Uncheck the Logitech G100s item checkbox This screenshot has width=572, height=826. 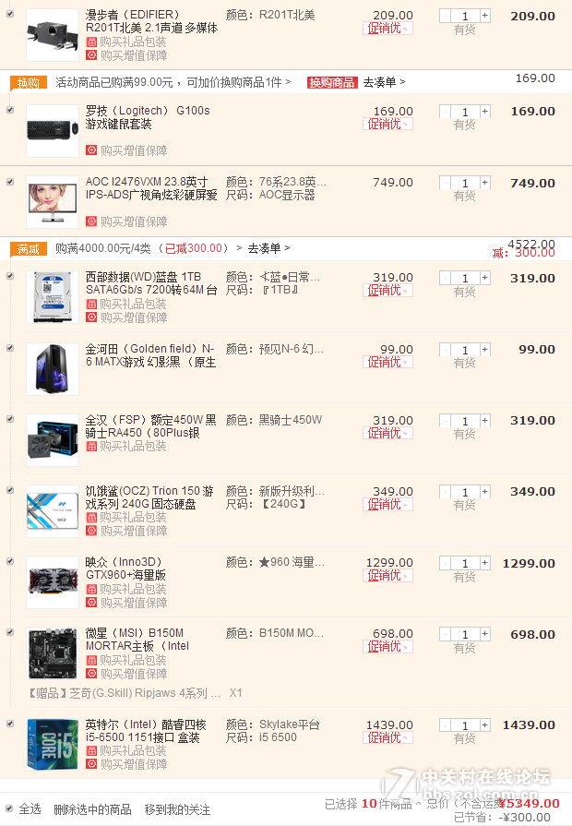pyautogui.click(x=10, y=110)
